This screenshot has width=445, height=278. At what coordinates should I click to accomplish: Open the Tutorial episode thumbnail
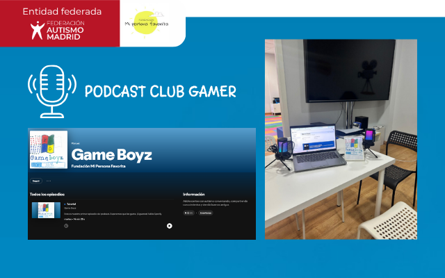[x=46, y=210]
